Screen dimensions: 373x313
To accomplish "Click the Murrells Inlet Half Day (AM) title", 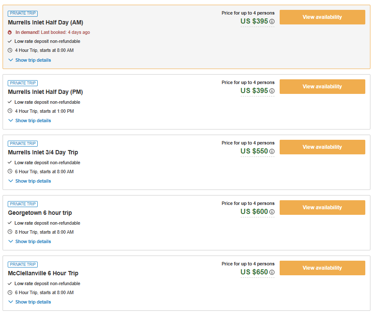I will [45, 22].
